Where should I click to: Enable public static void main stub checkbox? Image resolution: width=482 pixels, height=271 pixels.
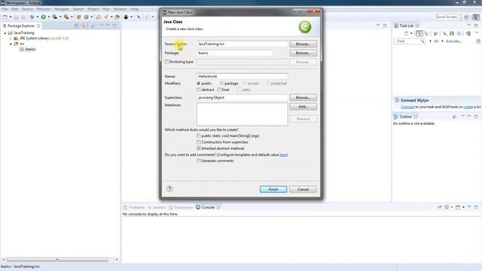click(199, 135)
